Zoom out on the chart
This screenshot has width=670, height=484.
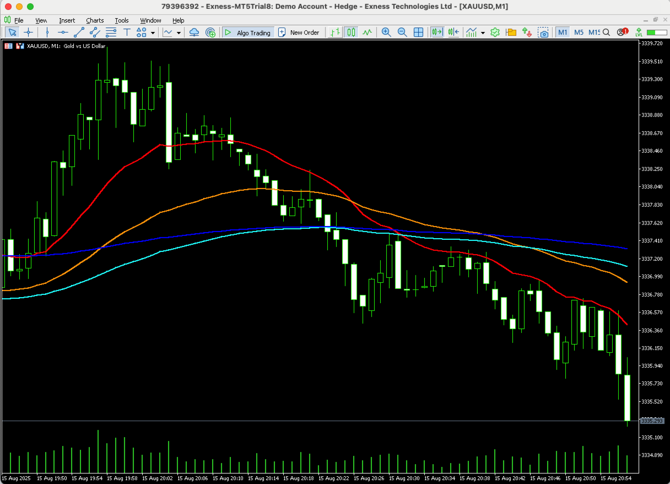[x=402, y=33]
